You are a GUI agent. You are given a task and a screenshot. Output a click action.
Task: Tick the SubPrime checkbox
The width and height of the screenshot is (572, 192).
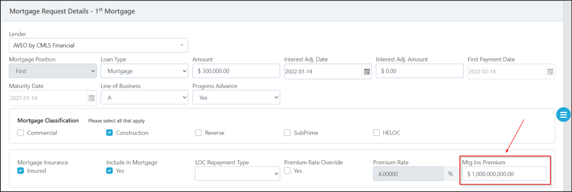pos(287,133)
